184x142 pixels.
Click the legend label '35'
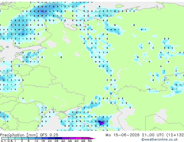(x=70, y=141)
